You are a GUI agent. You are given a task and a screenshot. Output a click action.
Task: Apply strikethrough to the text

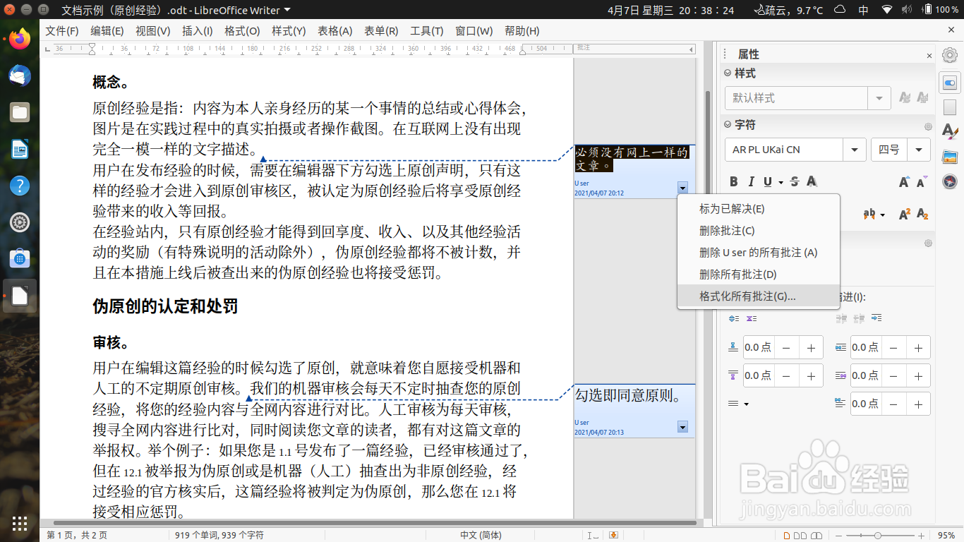point(794,181)
